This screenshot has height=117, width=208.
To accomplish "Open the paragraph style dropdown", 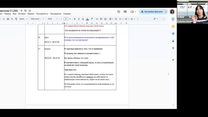I will pyautogui.click(x=37, y=19).
